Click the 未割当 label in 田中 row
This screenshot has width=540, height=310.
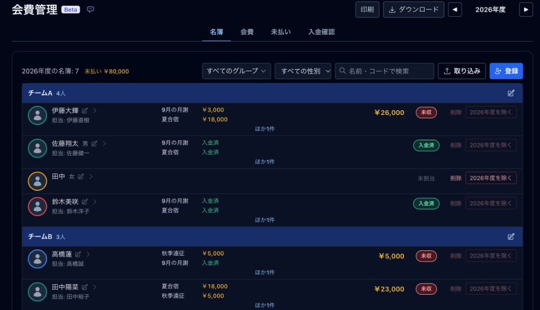[x=426, y=178]
